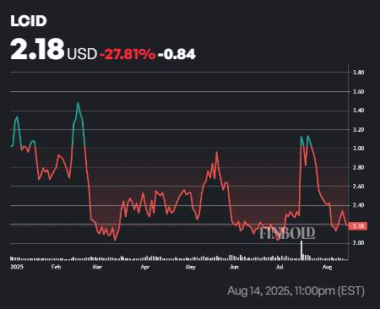380x309 pixels.
Task: Click the Feb x-axis label
Action: pos(56,267)
